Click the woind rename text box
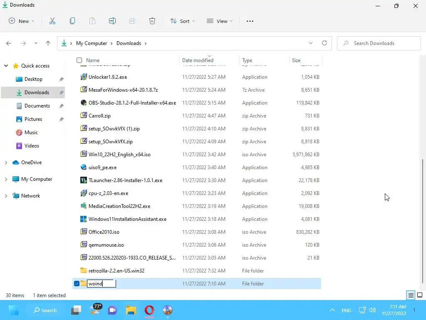The height and width of the screenshot is (320, 426). 102,283
